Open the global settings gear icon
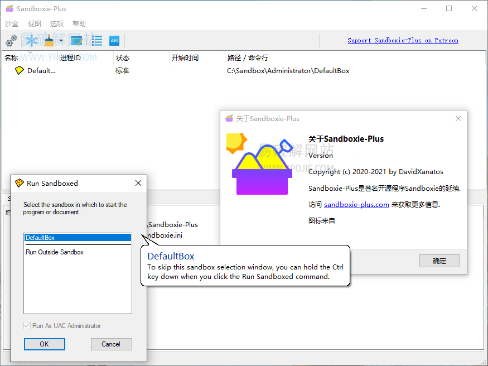The image size is (488, 366). (11, 40)
